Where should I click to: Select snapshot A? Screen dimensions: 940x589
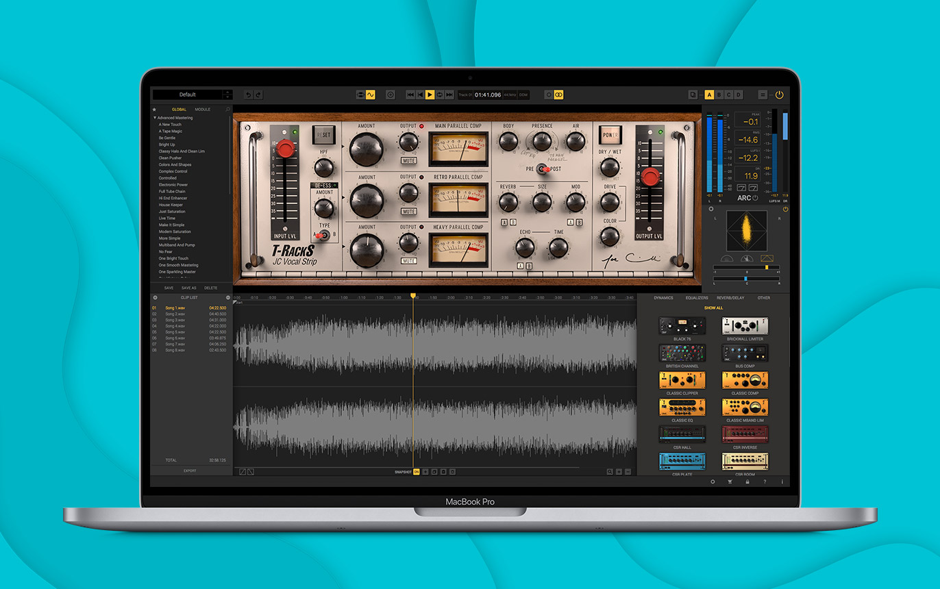709,95
